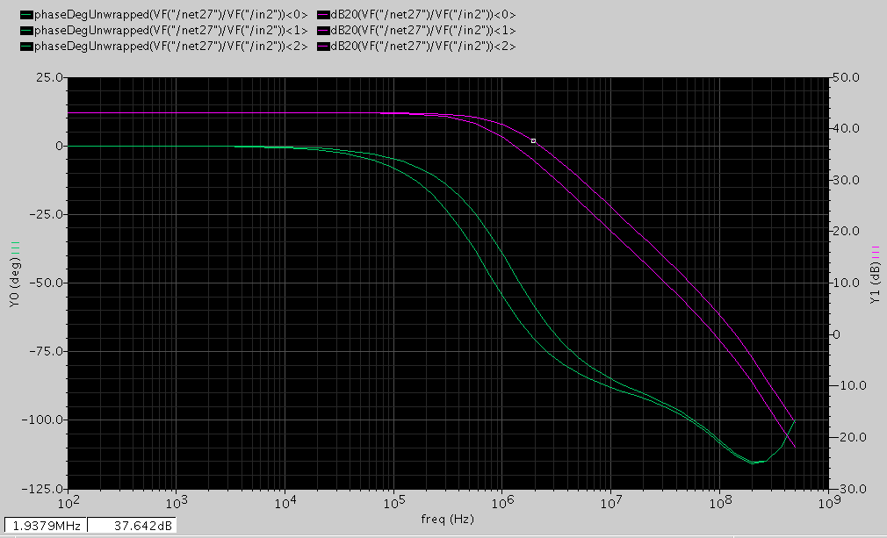This screenshot has height=538, width=887.
Task: Select the phaseDegUnwrapped <1> trace legend label
Action: pyautogui.click(x=171, y=31)
